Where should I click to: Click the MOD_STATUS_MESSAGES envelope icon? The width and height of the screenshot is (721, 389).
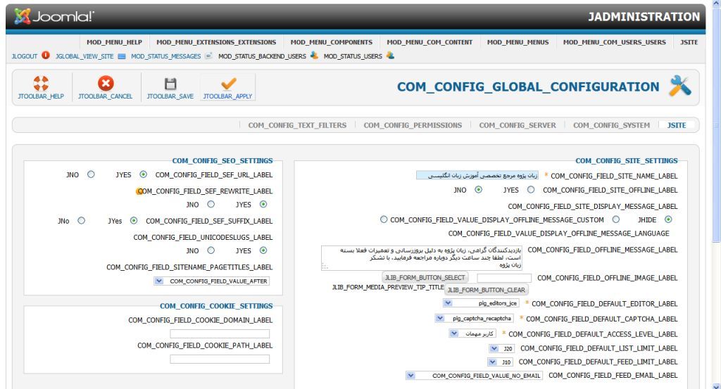[209, 56]
